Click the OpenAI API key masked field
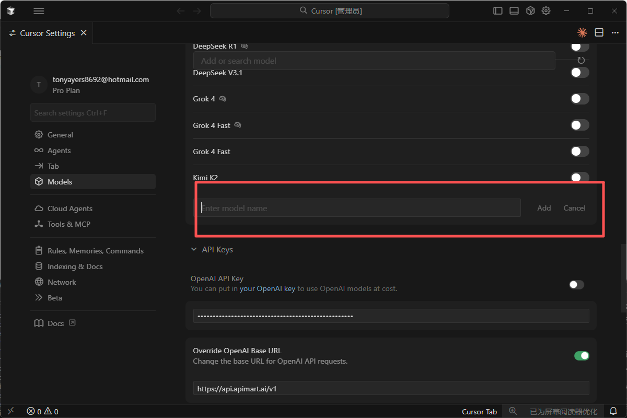627x418 pixels. coord(391,316)
